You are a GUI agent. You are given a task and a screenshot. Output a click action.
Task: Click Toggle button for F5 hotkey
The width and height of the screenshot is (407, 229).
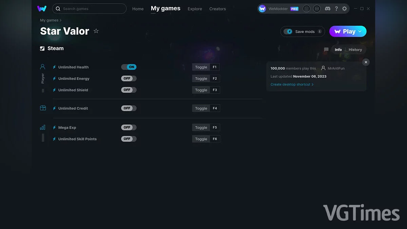click(201, 128)
